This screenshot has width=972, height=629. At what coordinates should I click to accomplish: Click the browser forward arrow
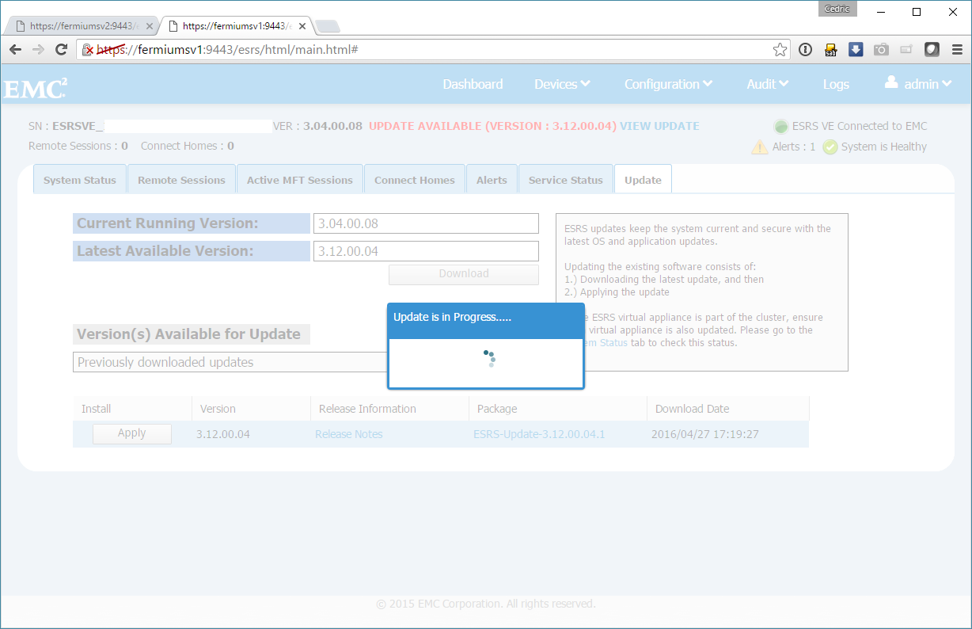[x=38, y=49]
